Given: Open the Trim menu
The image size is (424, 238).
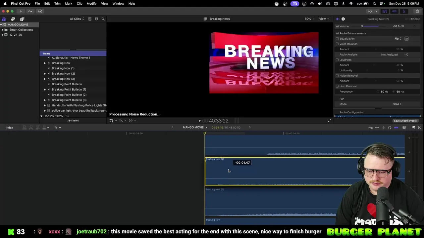Looking at the screenshot, I should (x=57, y=4).
